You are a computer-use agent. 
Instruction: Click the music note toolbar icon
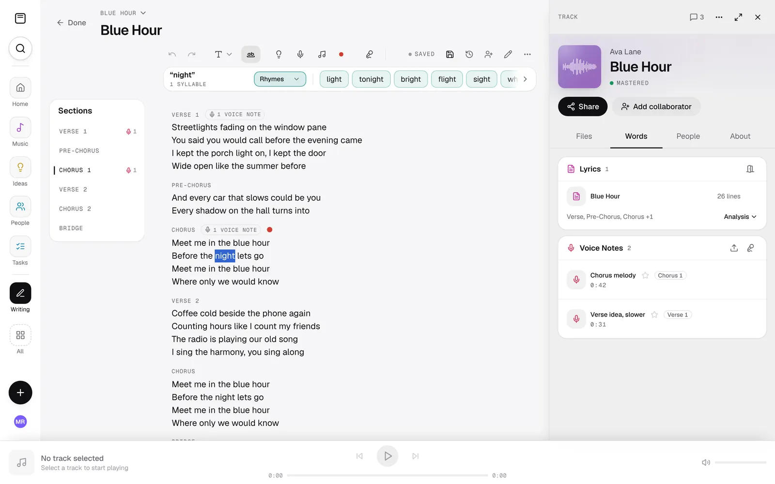[322, 54]
